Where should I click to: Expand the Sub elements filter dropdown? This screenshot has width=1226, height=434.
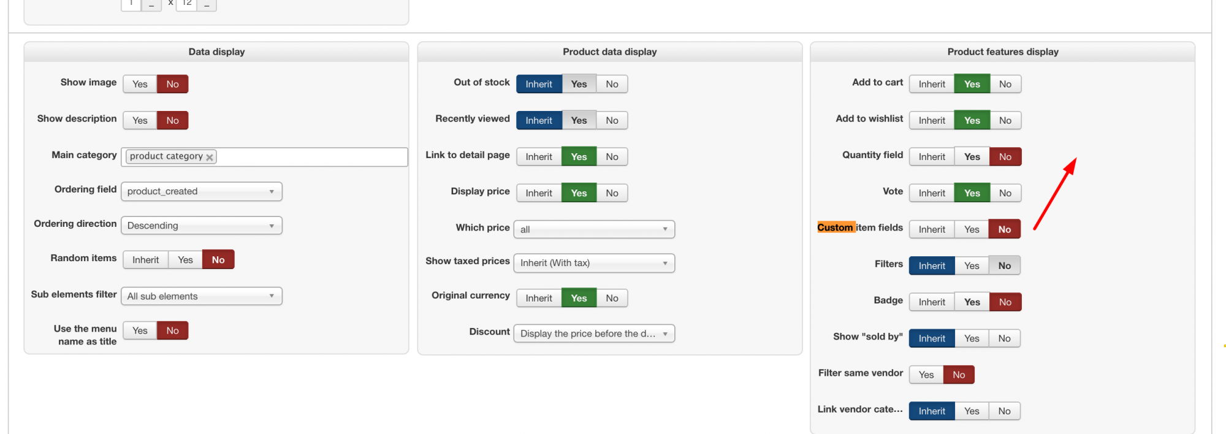pyautogui.click(x=201, y=296)
